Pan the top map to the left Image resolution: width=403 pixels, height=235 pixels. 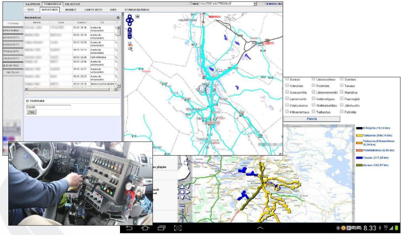point(127,20)
